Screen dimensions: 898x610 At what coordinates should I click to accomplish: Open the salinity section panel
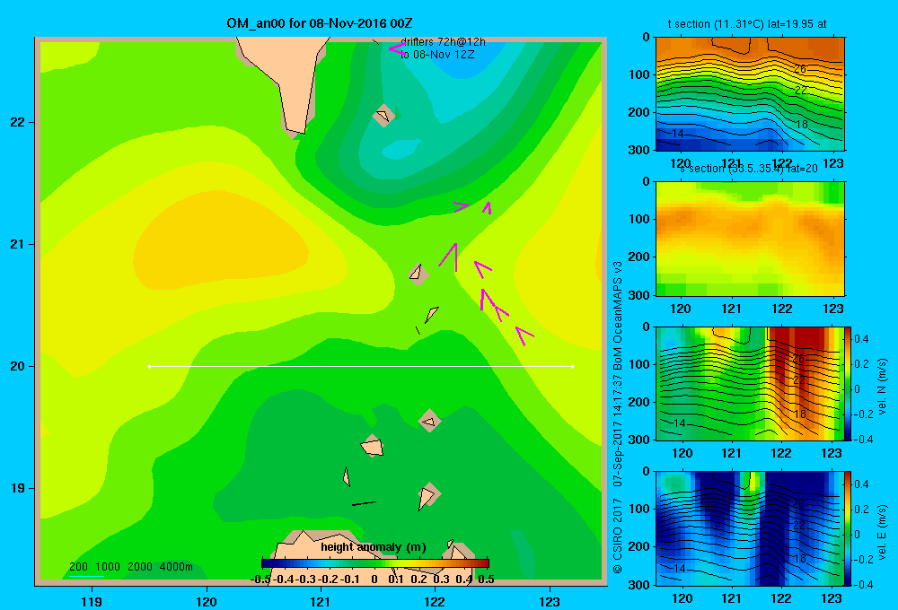[x=750, y=239]
